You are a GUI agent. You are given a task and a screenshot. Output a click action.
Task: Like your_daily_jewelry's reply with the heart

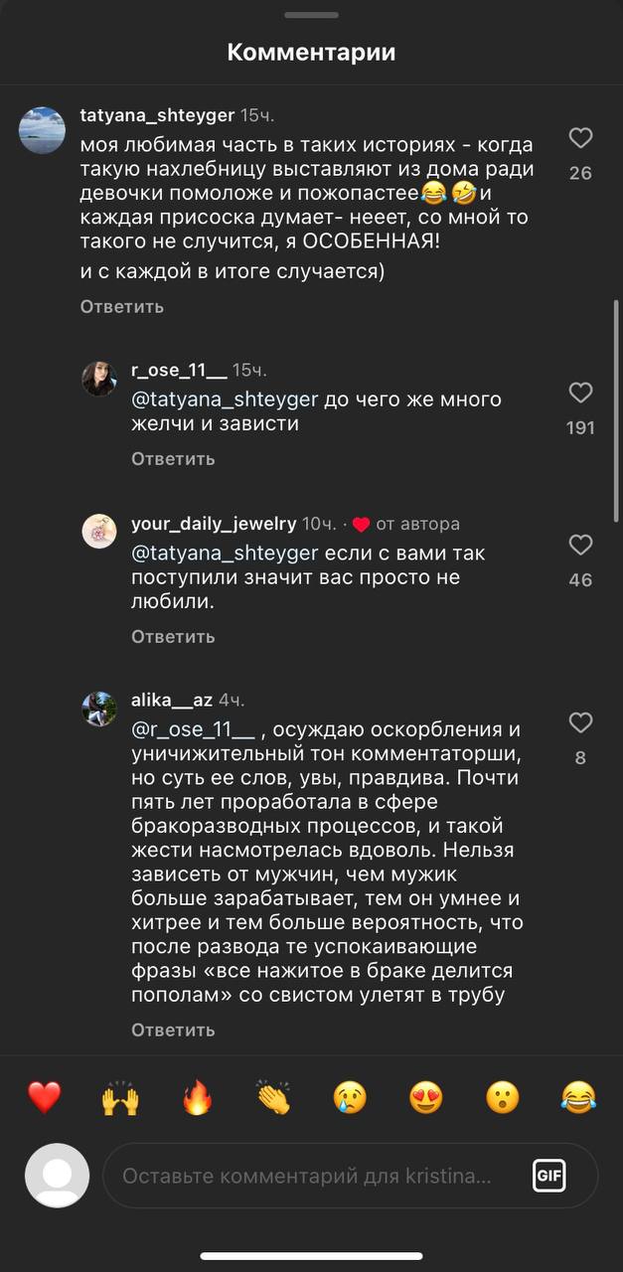coord(580,545)
